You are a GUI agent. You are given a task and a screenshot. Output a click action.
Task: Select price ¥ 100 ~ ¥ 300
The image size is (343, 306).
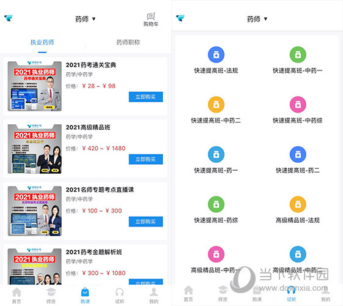tap(101, 211)
